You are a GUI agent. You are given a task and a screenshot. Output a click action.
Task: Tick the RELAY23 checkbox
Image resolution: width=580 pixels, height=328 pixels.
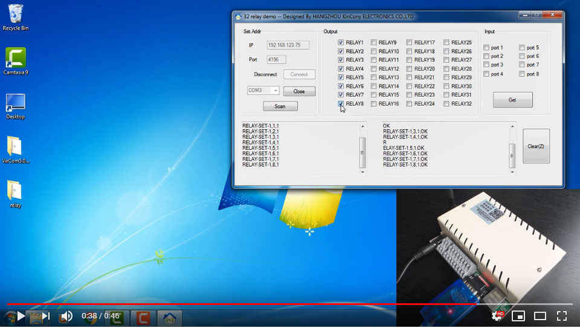[409, 95]
